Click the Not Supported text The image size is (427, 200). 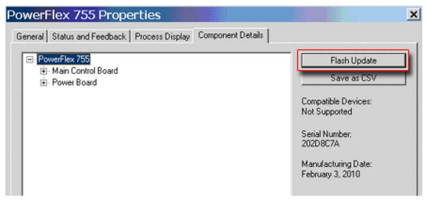[x=326, y=112]
